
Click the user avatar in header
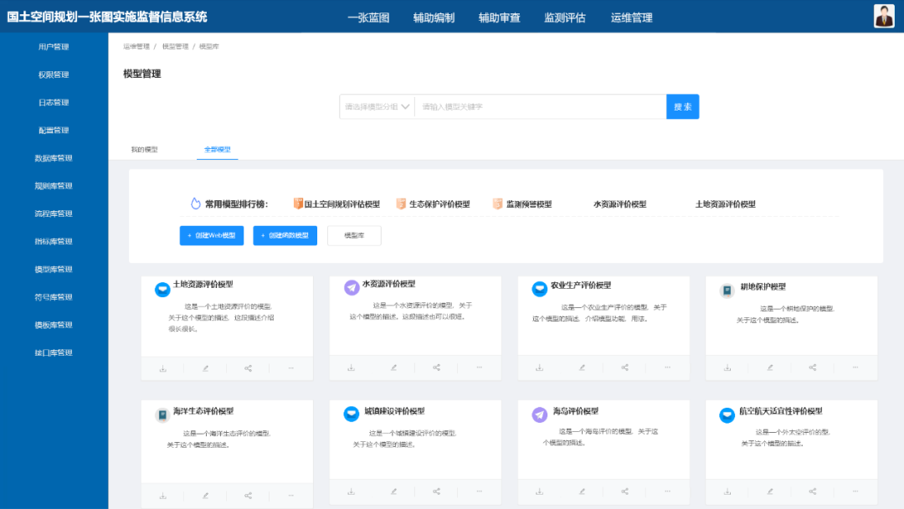pyautogui.click(x=884, y=16)
